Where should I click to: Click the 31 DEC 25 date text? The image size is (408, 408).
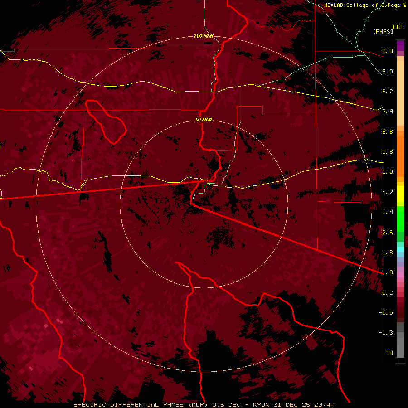[292, 405]
